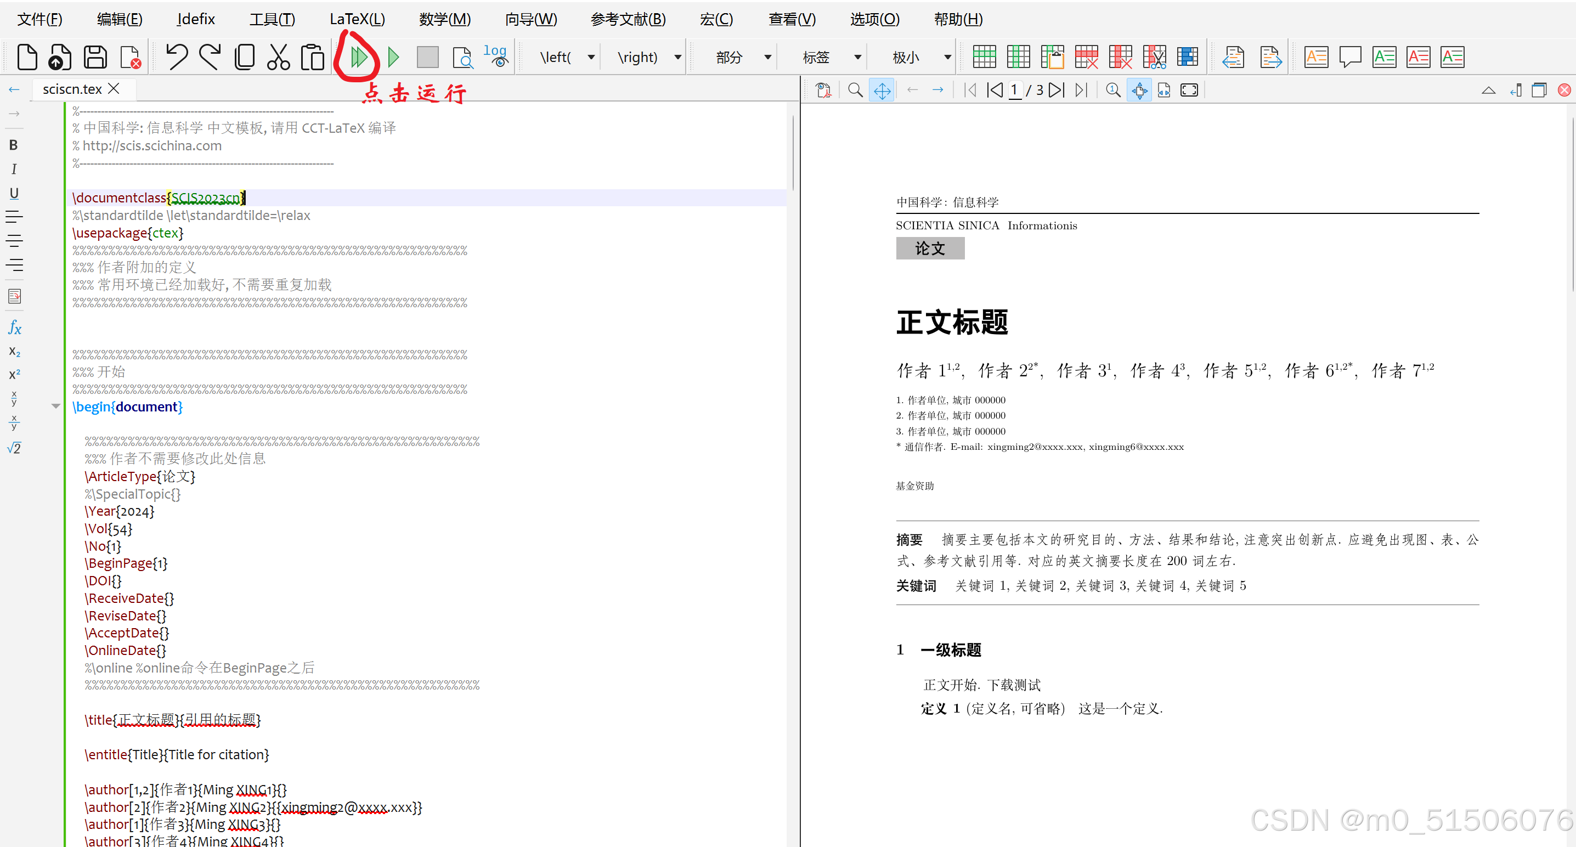
Task: Toggle bold formatting in left sidebar
Action: 14,145
